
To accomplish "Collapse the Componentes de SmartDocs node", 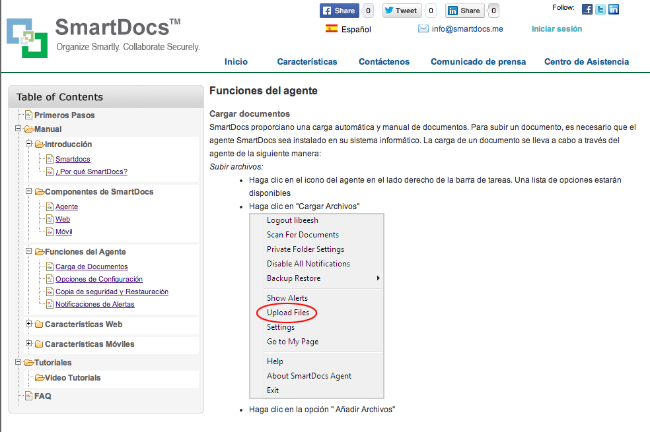I will point(28,191).
